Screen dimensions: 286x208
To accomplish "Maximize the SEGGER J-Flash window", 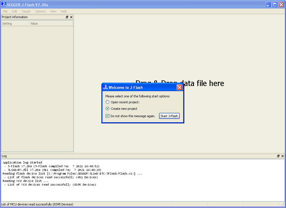I will [x=275, y=5].
